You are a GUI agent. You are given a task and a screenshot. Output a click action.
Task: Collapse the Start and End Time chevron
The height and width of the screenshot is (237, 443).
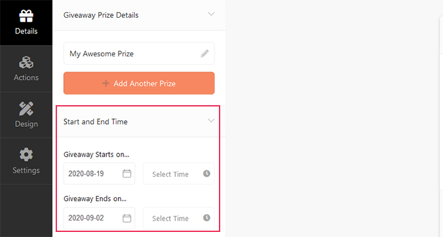[x=211, y=120]
